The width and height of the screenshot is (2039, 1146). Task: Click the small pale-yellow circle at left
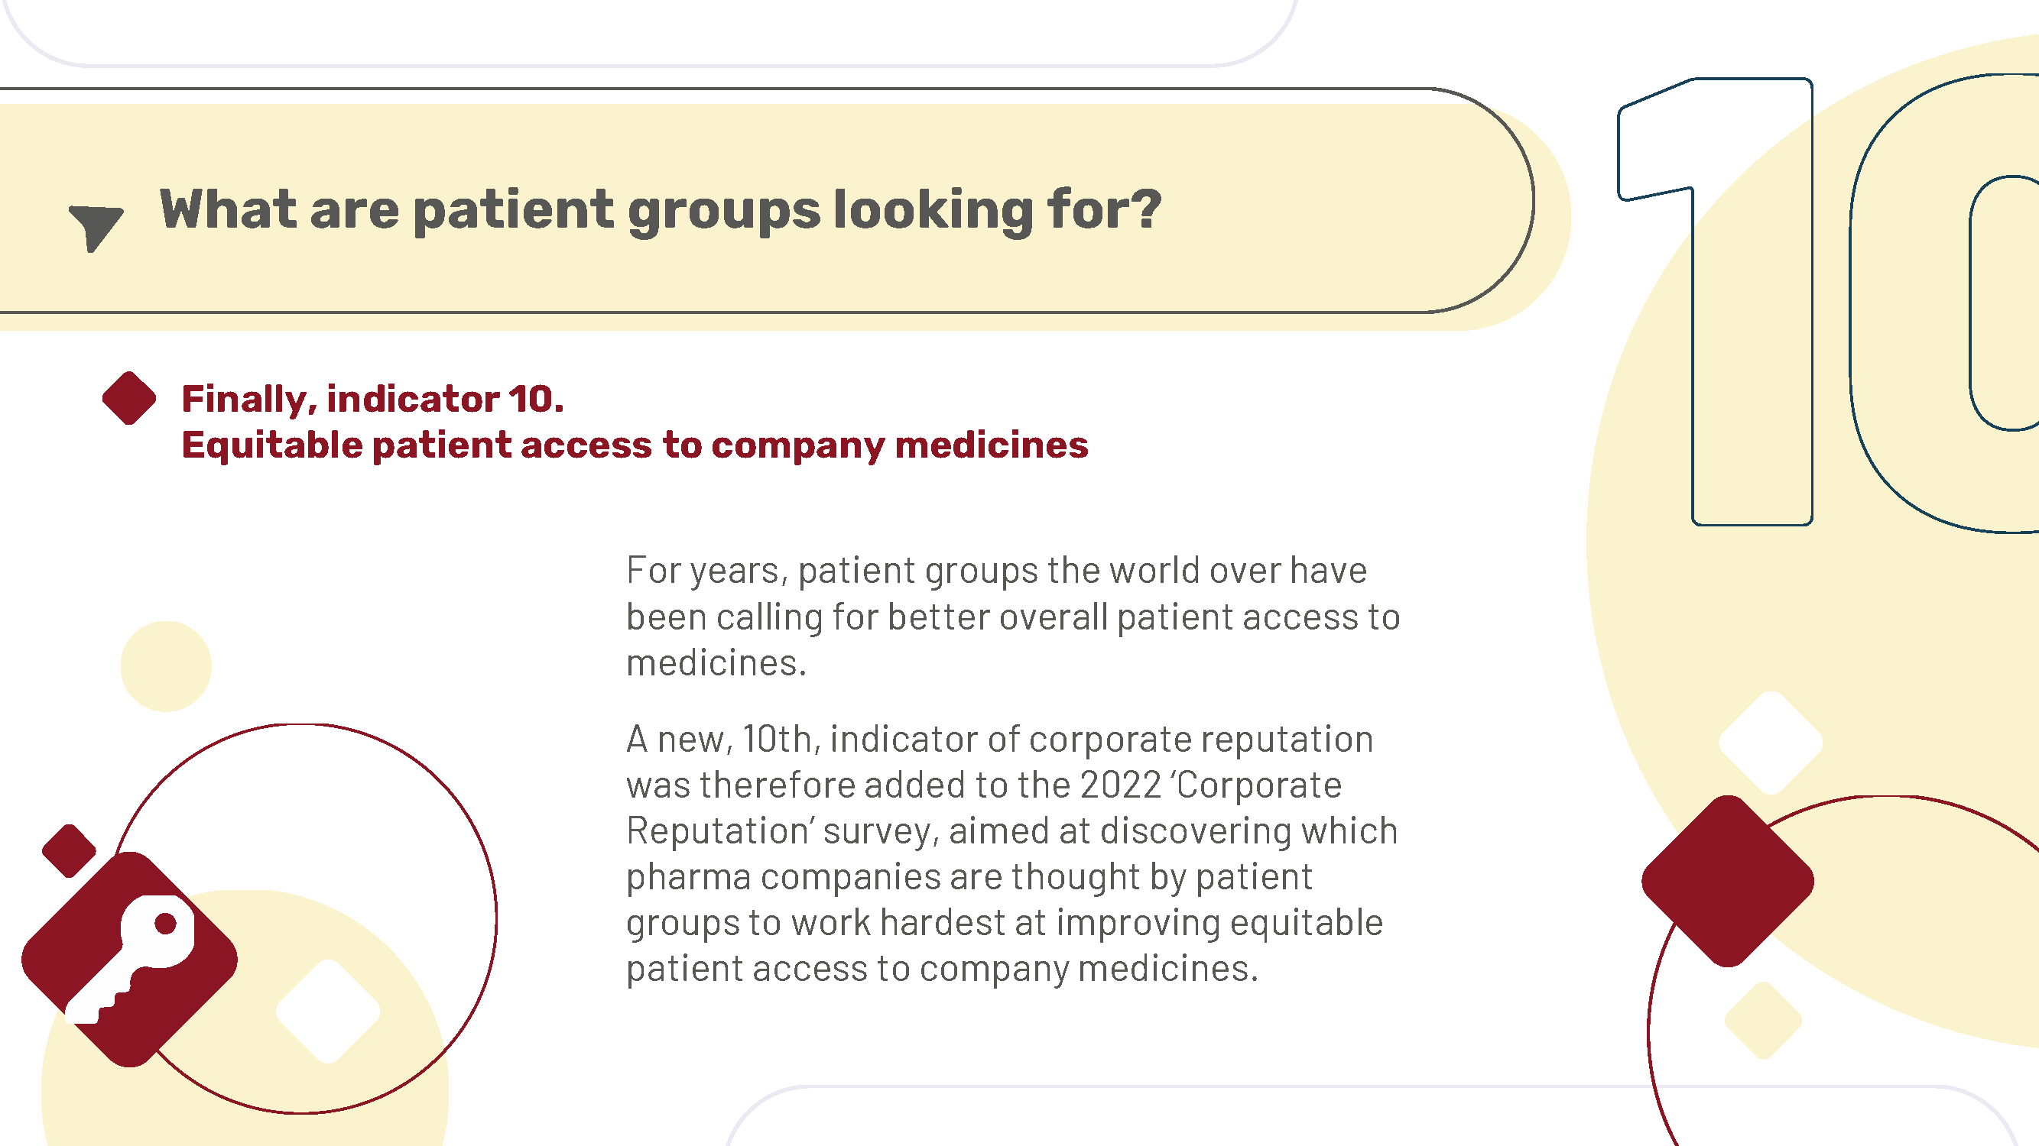pyautogui.click(x=166, y=666)
